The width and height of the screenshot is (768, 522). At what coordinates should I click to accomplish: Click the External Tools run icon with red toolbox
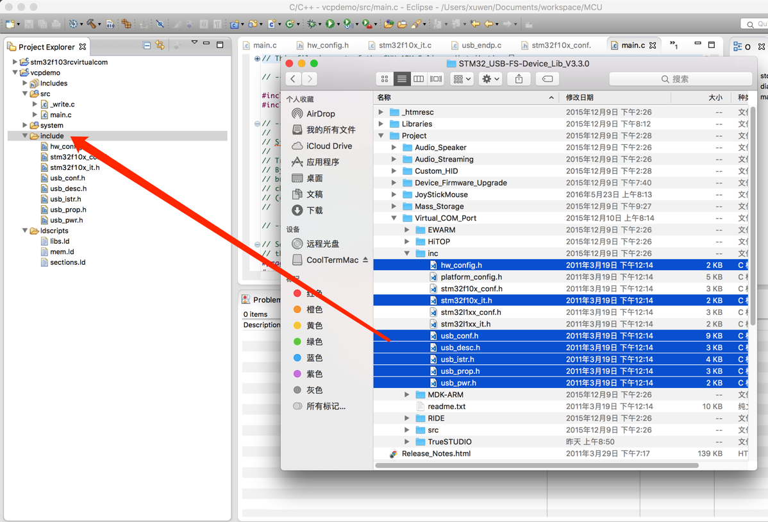click(367, 24)
